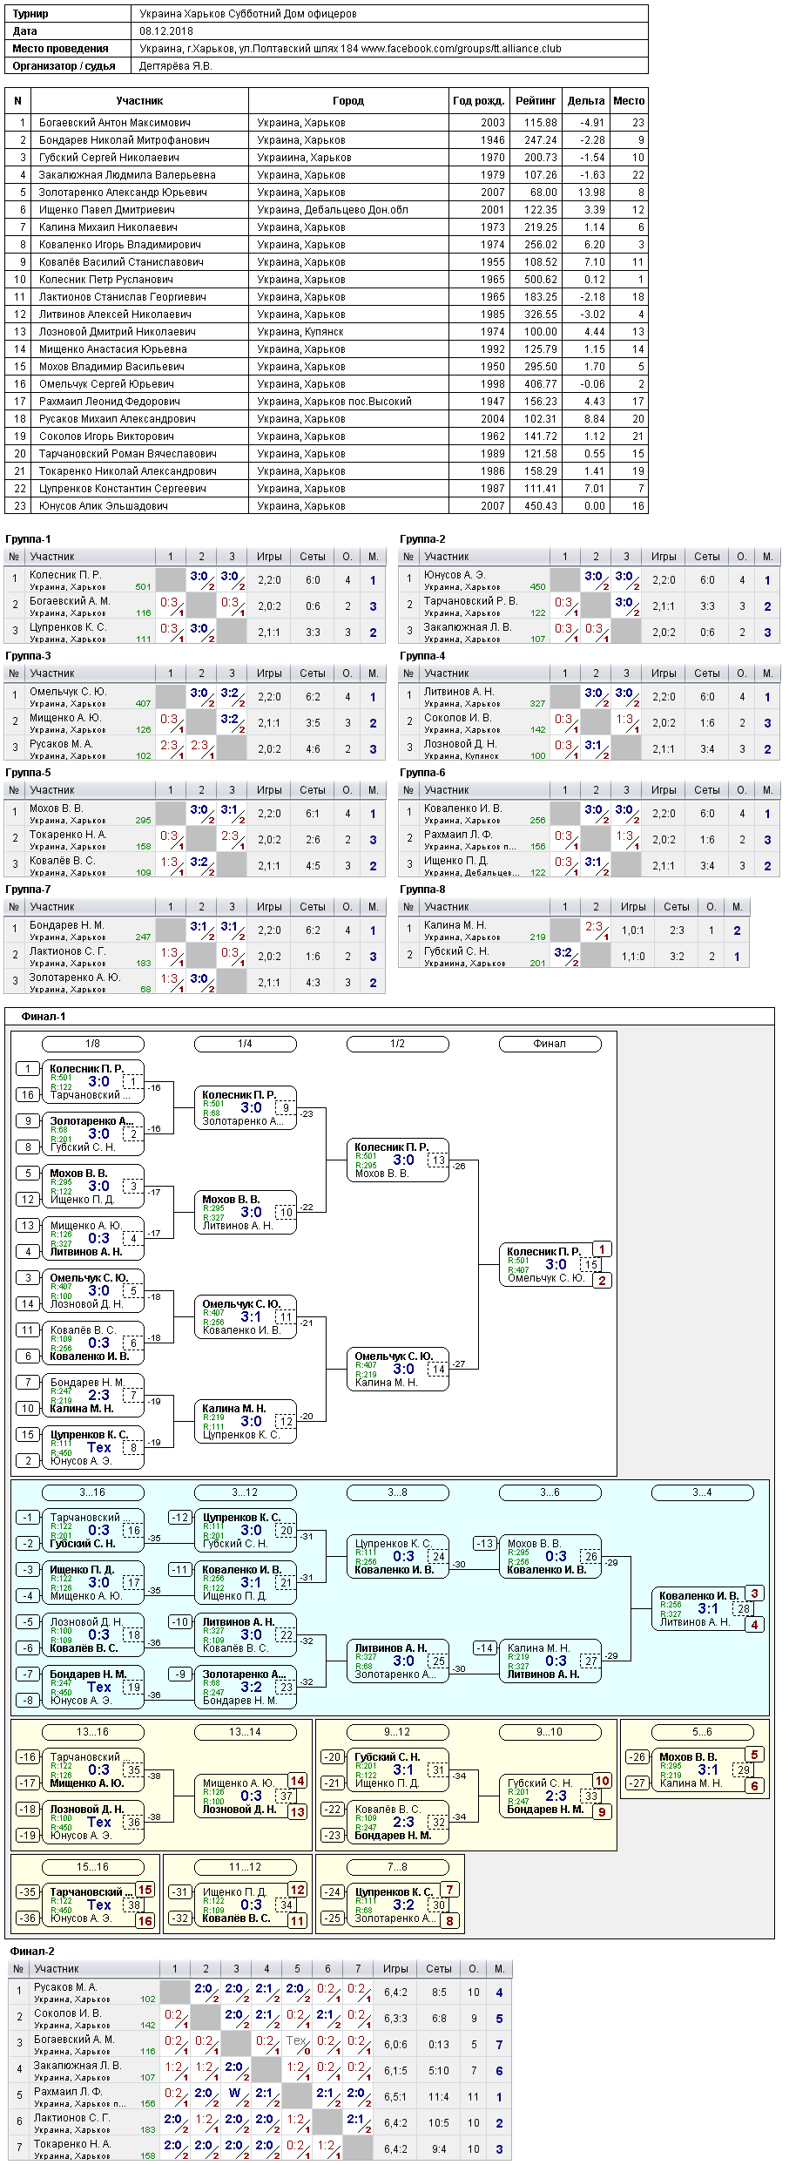Click the 1/8 stage label in Финал-1

(92, 1044)
